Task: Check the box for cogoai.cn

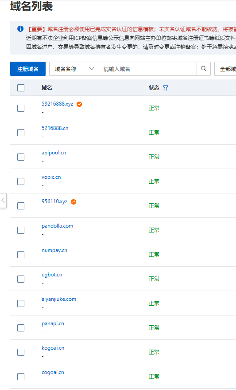Action: (21, 377)
